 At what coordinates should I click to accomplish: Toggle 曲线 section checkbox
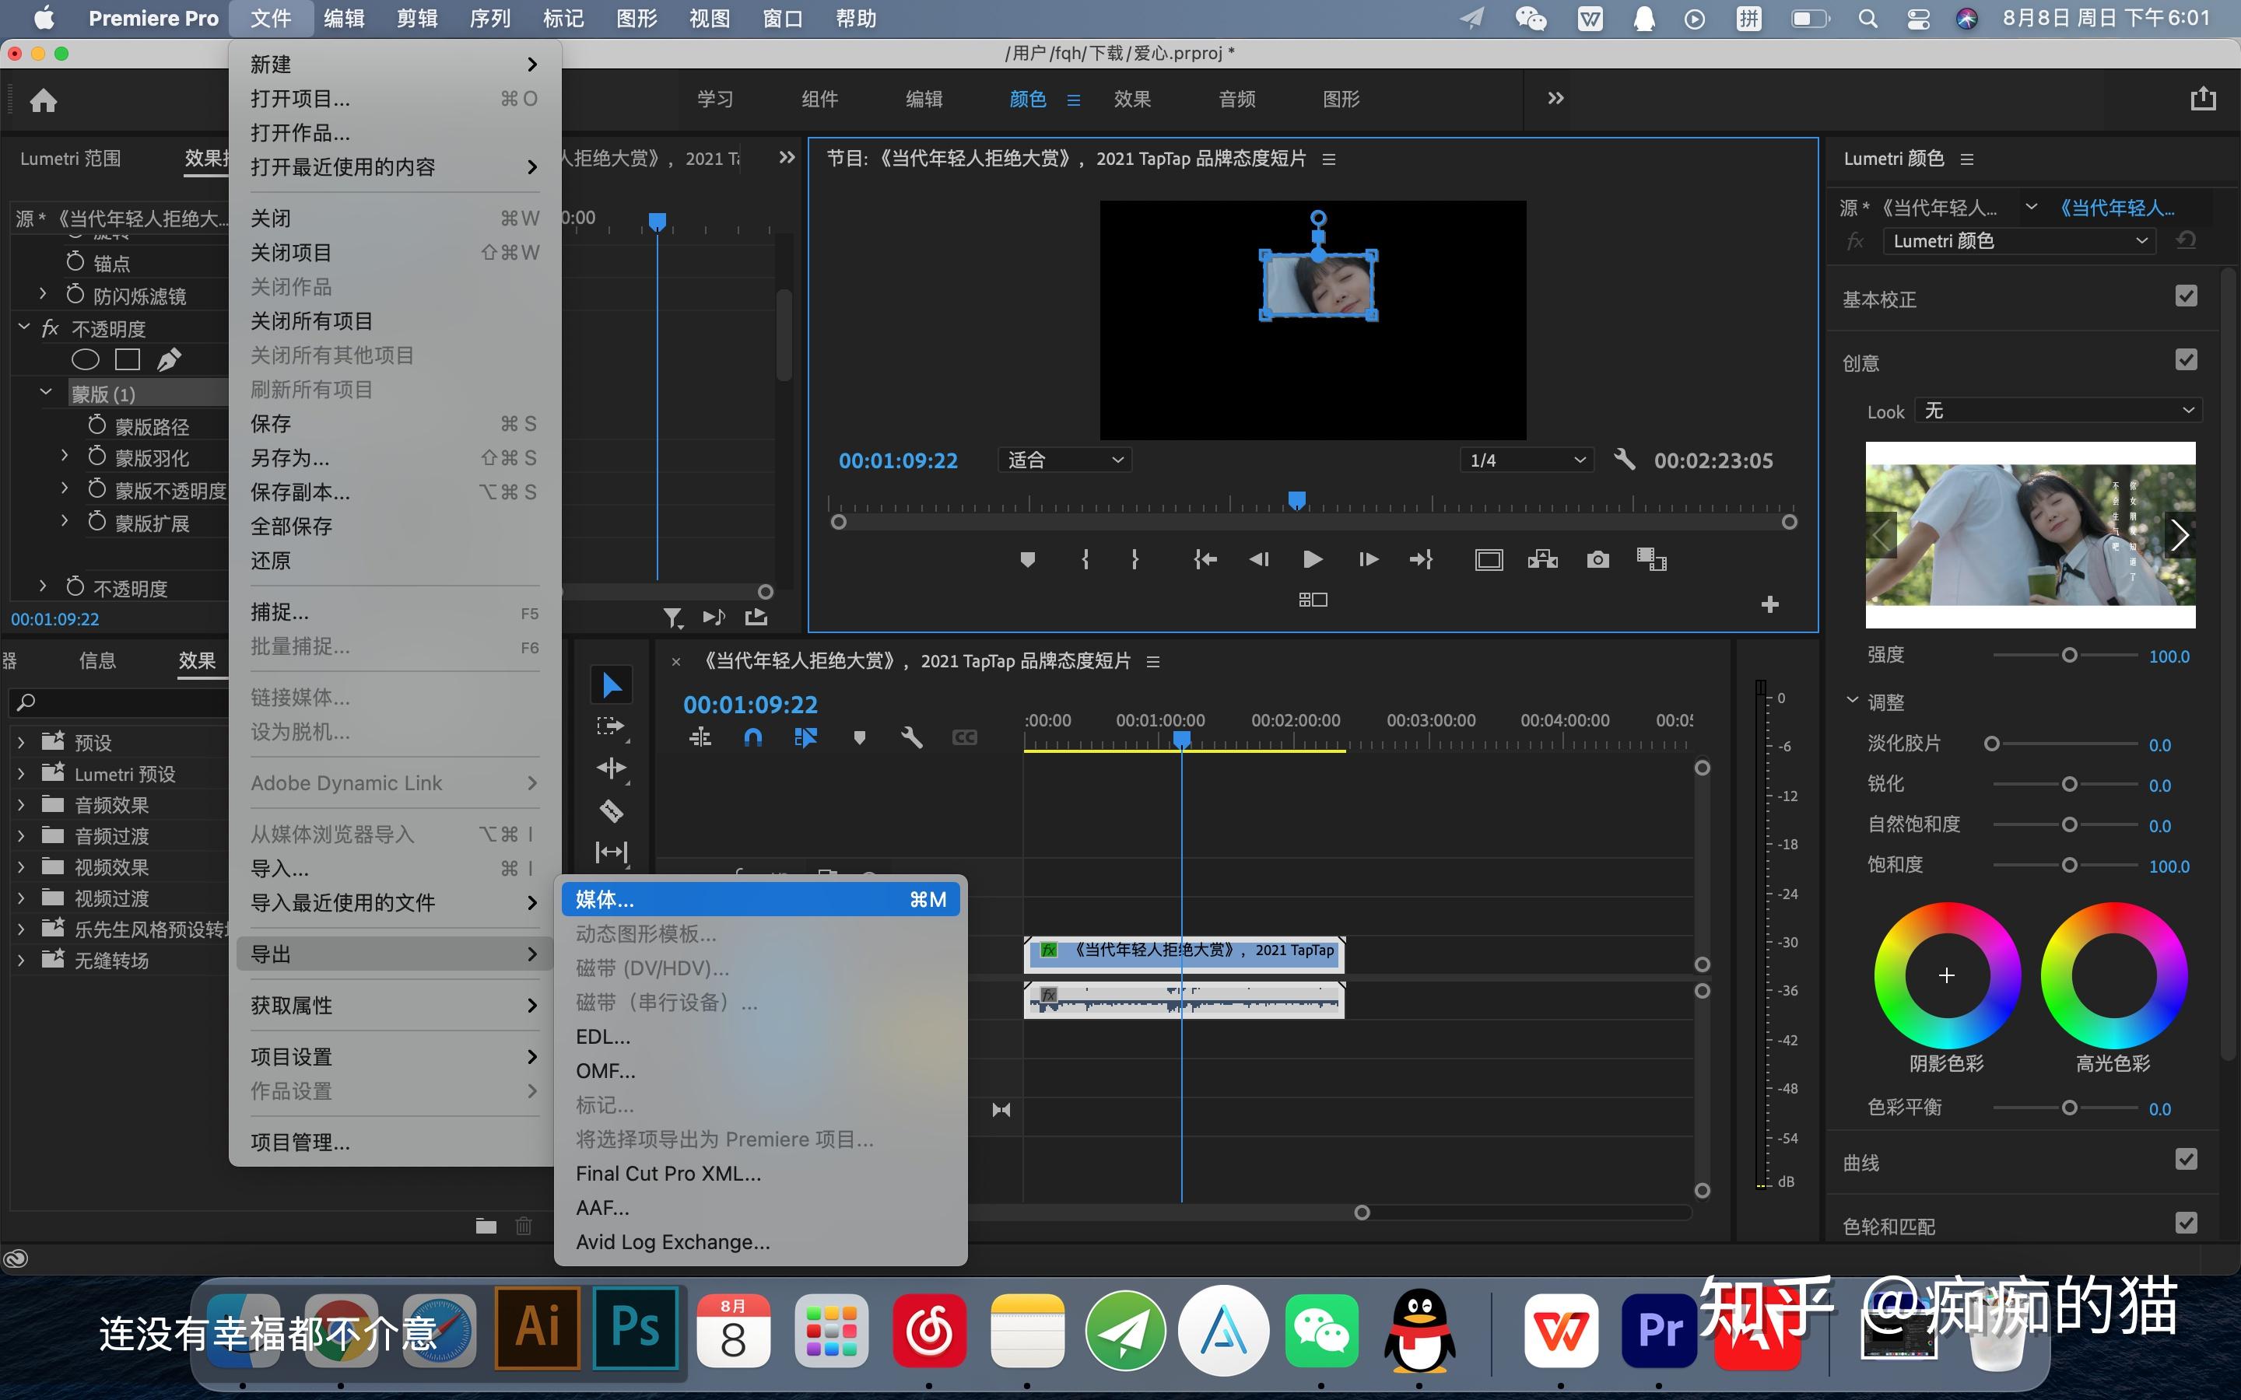[2186, 1159]
